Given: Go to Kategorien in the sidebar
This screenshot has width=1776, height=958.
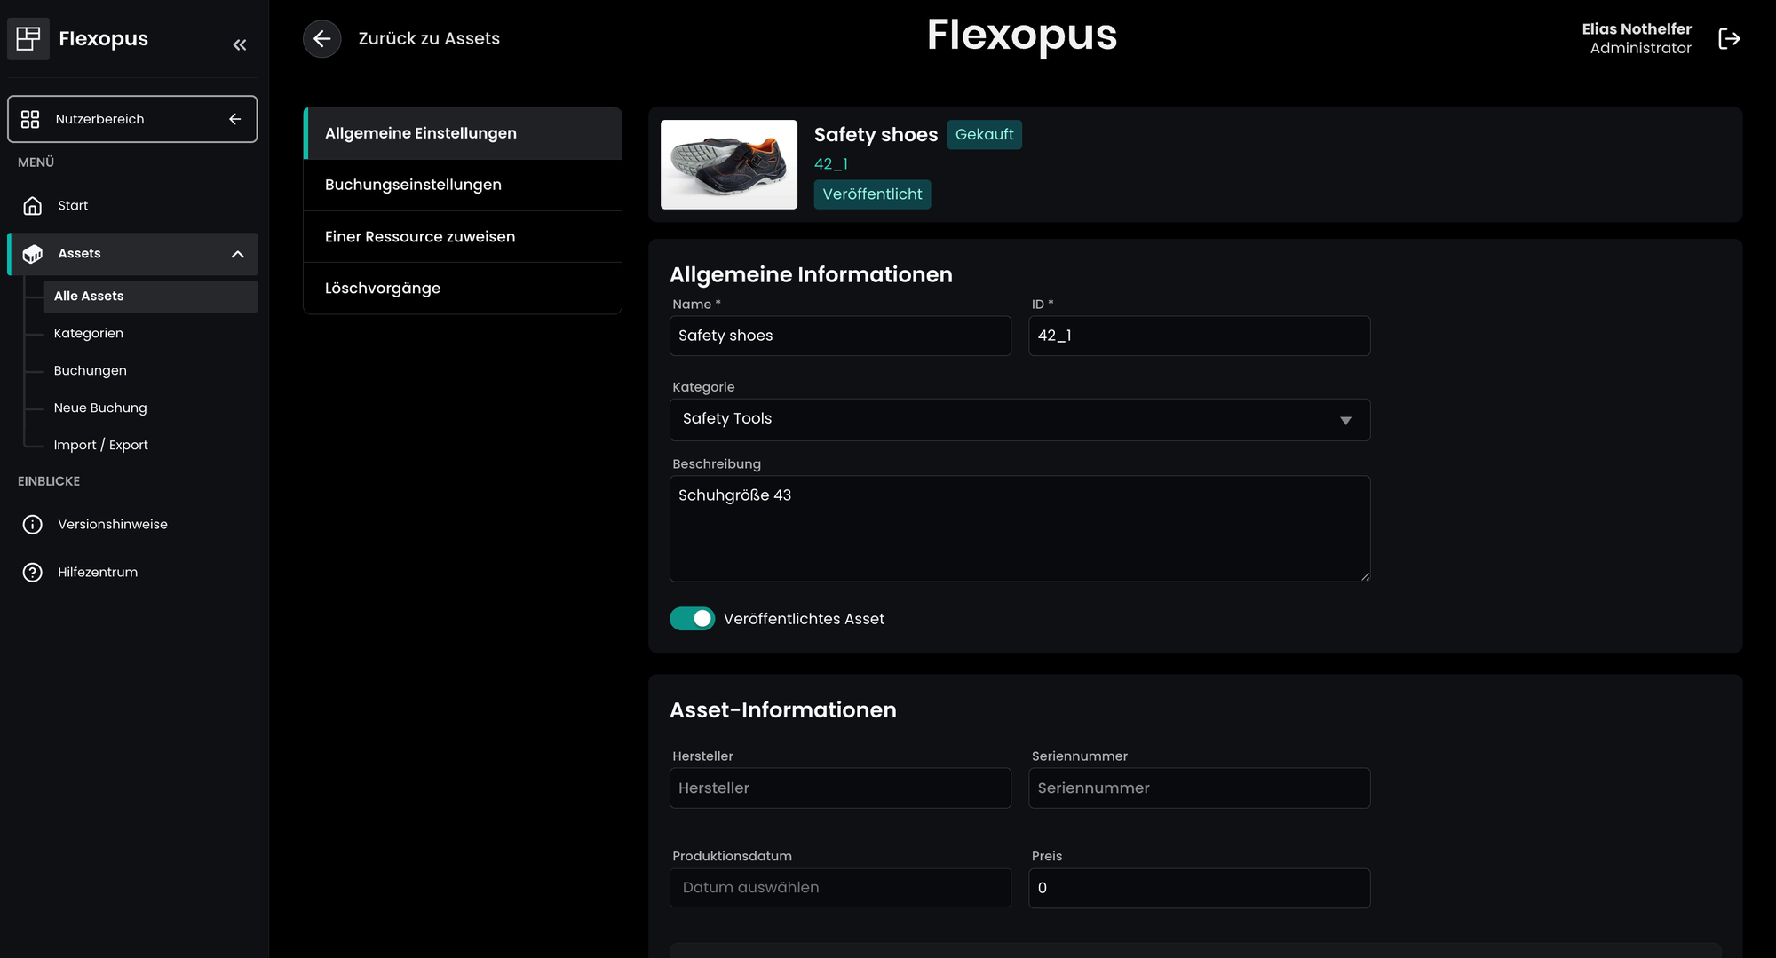Looking at the screenshot, I should 89,334.
